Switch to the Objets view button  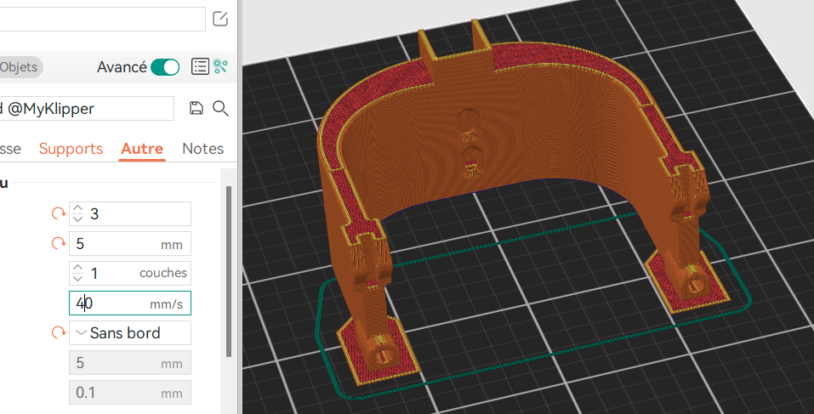19,66
